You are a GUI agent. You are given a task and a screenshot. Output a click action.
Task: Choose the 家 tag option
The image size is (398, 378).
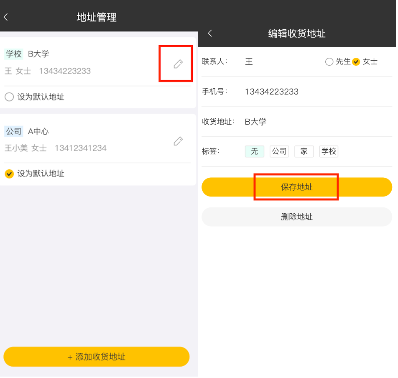[304, 152]
